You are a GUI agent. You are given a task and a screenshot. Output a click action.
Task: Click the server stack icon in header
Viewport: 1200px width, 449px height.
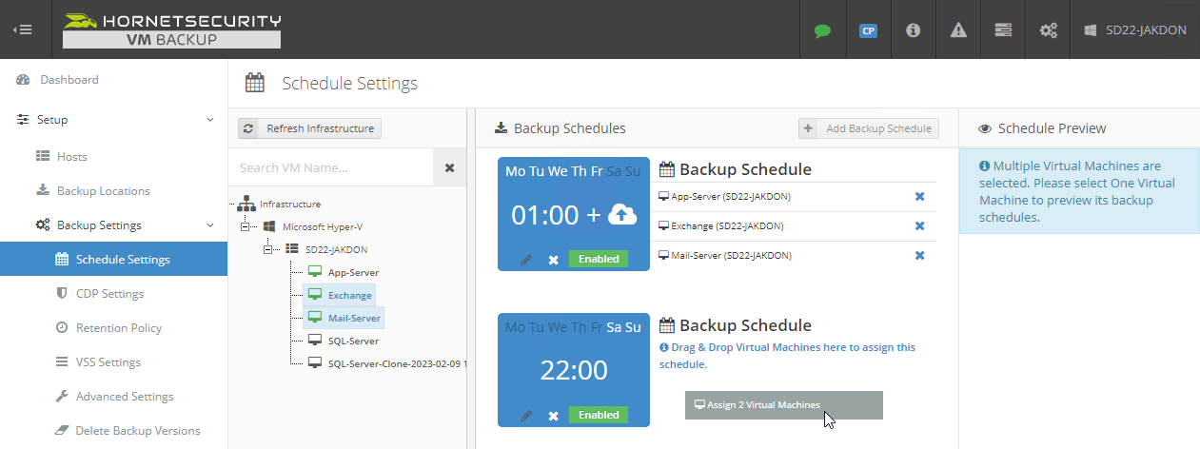coord(1003,30)
